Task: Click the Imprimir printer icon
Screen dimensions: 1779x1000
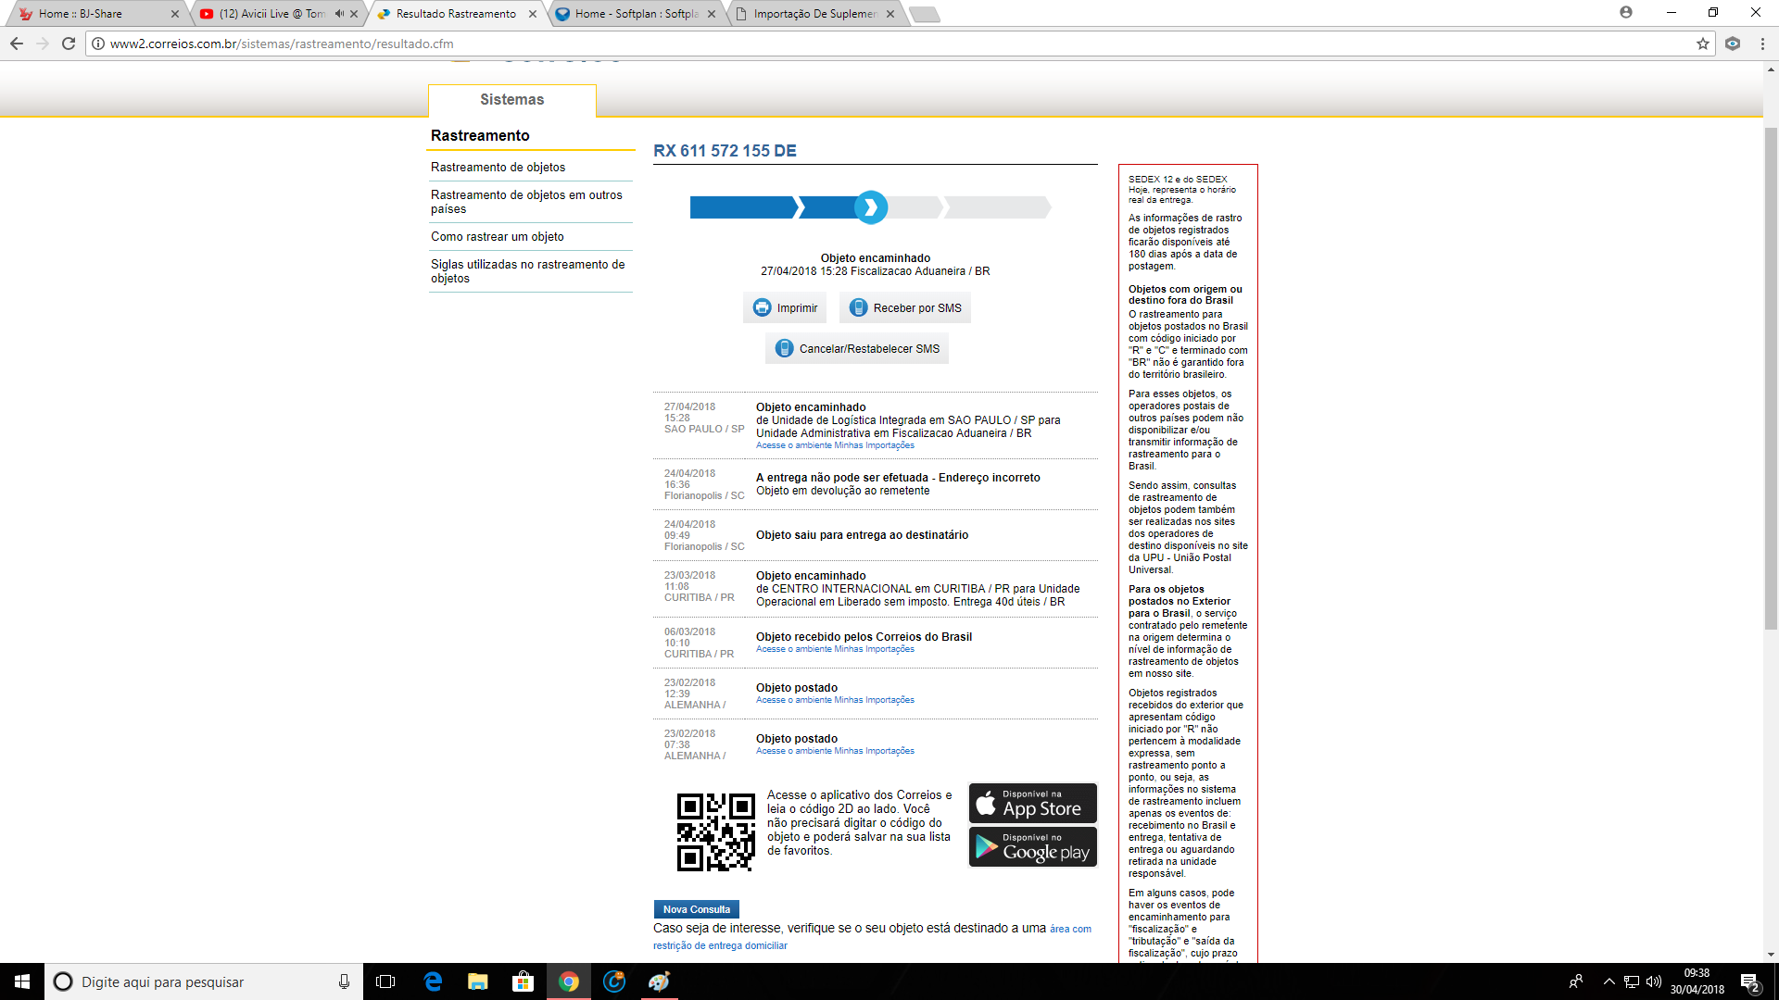Action: tap(762, 307)
